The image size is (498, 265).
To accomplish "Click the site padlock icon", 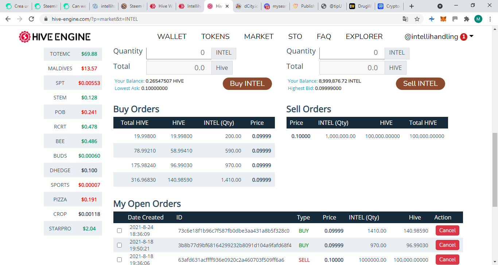I will coord(46,19).
